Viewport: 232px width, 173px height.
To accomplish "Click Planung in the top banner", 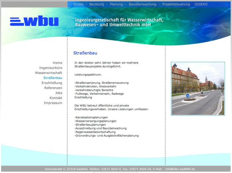I will coord(116,4).
